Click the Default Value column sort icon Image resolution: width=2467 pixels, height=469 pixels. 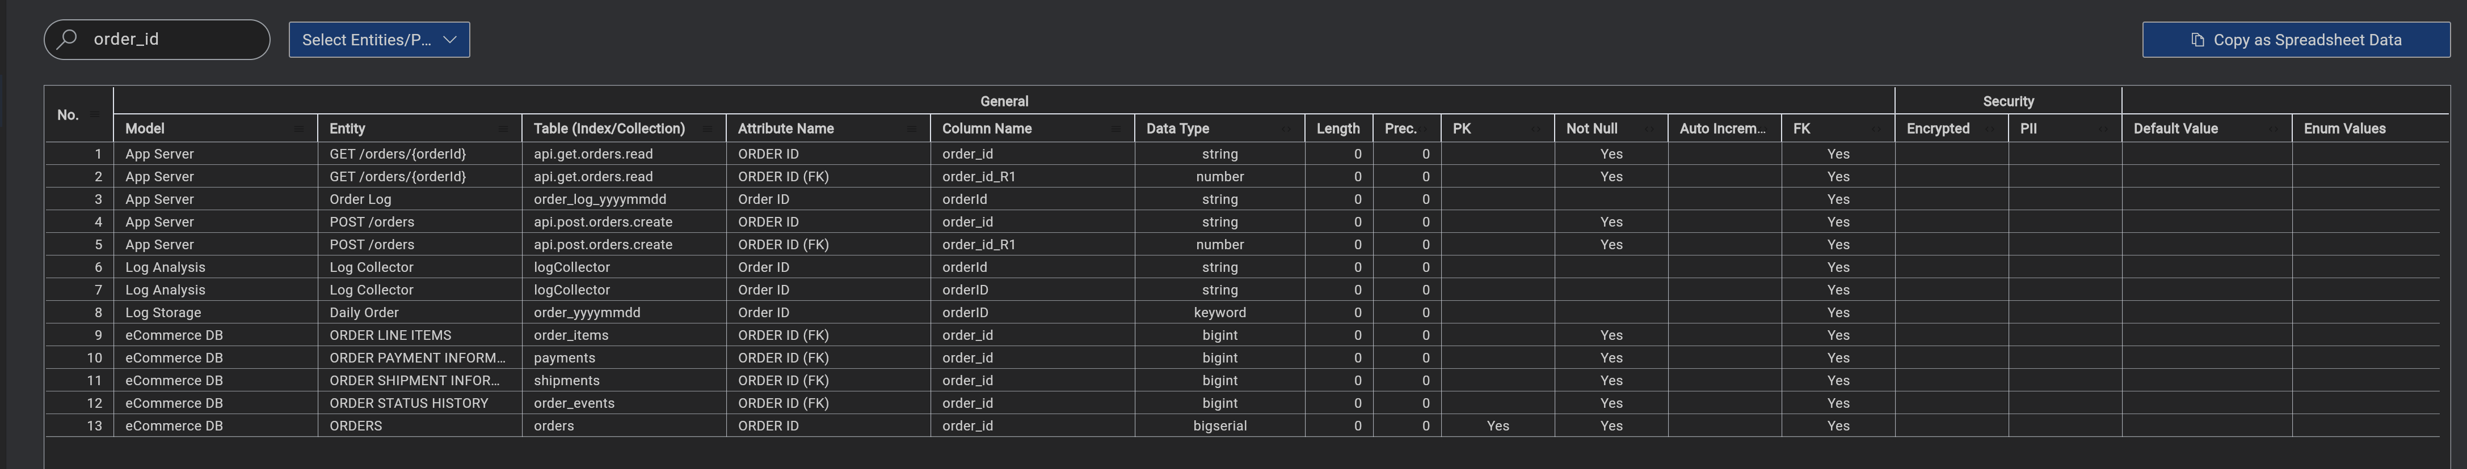point(2274,129)
